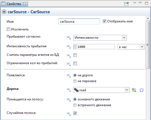Select the Свойства tab
Screen dimensions: 151x120
pyautogui.click(x=14, y=4)
